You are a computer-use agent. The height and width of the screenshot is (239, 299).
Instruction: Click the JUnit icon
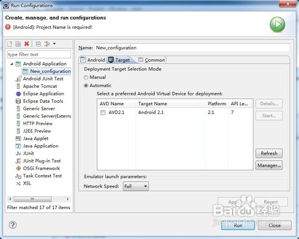click(x=19, y=154)
